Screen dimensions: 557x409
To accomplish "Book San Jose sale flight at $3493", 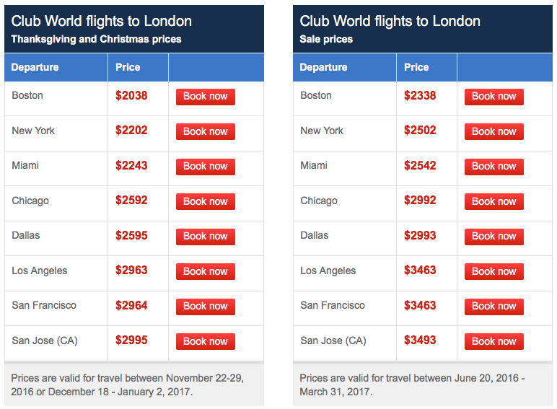I will click(x=494, y=341).
